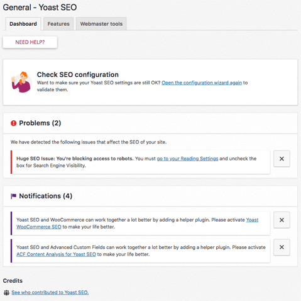The image size is (301, 301).
Task: See who contributed to Yoast SEO
Action: point(50,292)
